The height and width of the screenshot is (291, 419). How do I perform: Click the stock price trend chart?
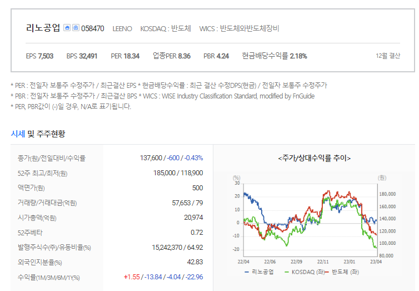(x=310, y=220)
